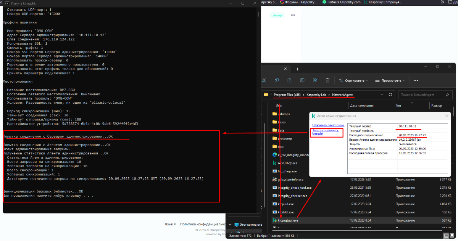Expand the address bar history chevron
The height and width of the screenshot is (241, 458).
(381, 95)
